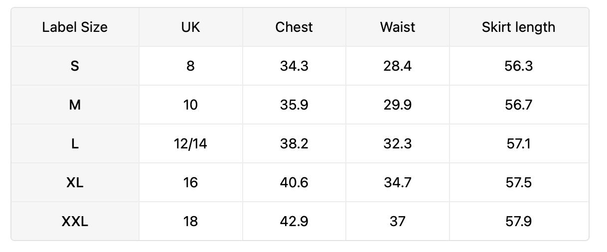Click the M label size cell
The image size is (607, 252).
[x=75, y=105]
